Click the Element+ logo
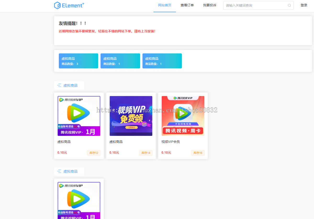Image resolution: width=314 pixels, height=219 pixels. [x=69, y=5]
